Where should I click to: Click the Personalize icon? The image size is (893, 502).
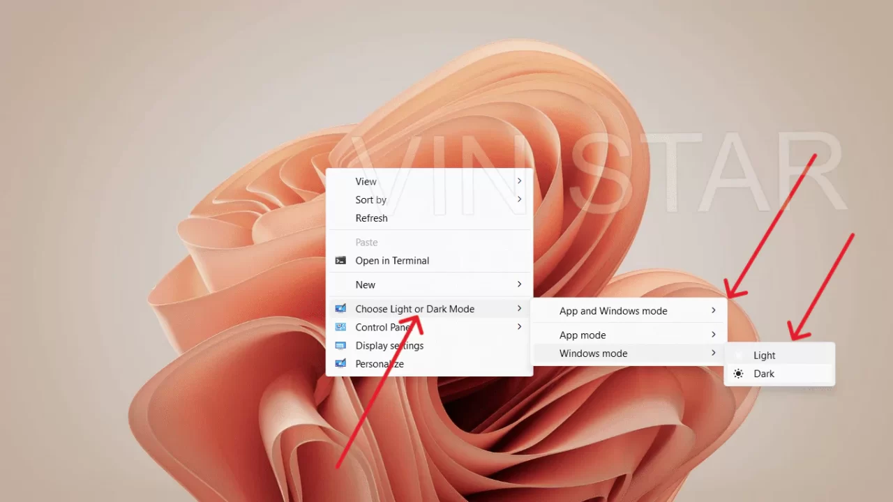tap(340, 364)
